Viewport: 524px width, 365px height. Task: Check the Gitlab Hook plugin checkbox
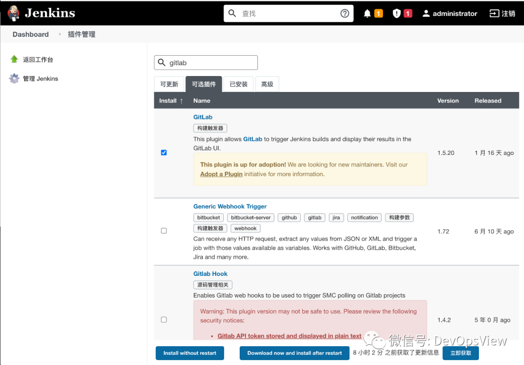pyautogui.click(x=164, y=319)
